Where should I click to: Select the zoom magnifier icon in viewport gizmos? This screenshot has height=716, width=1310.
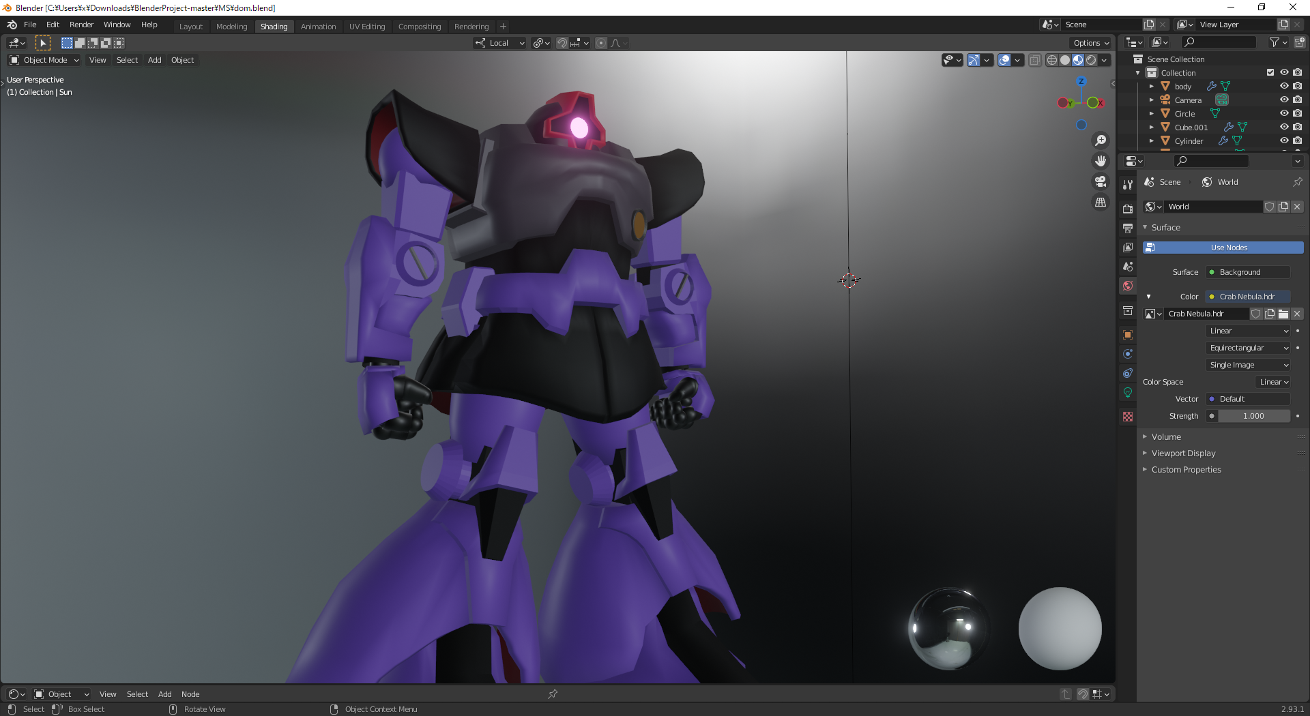pyautogui.click(x=1101, y=140)
